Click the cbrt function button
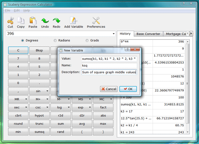The width and height of the screenshot is (199, 144). [18, 116]
